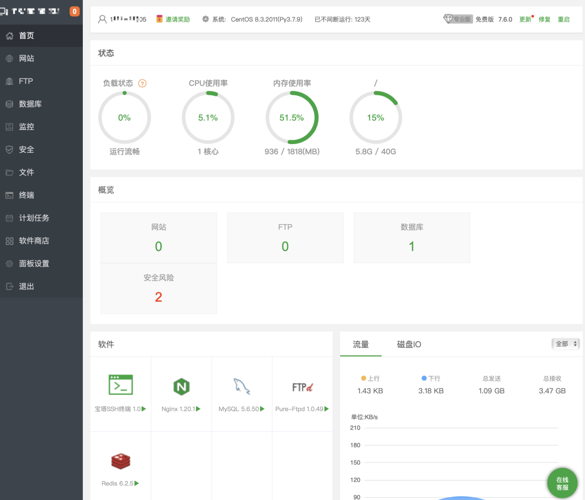
Task: Click the orange notification badge 0
Action: click(75, 11)
